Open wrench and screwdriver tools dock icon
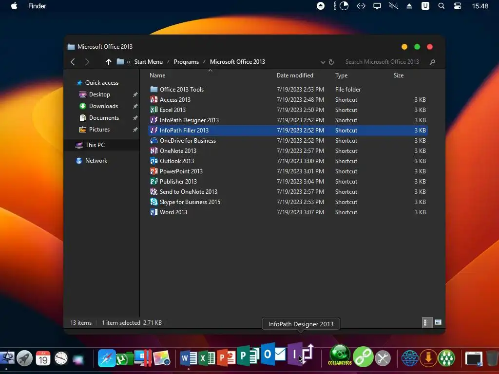499x374 pixels. 383,358
